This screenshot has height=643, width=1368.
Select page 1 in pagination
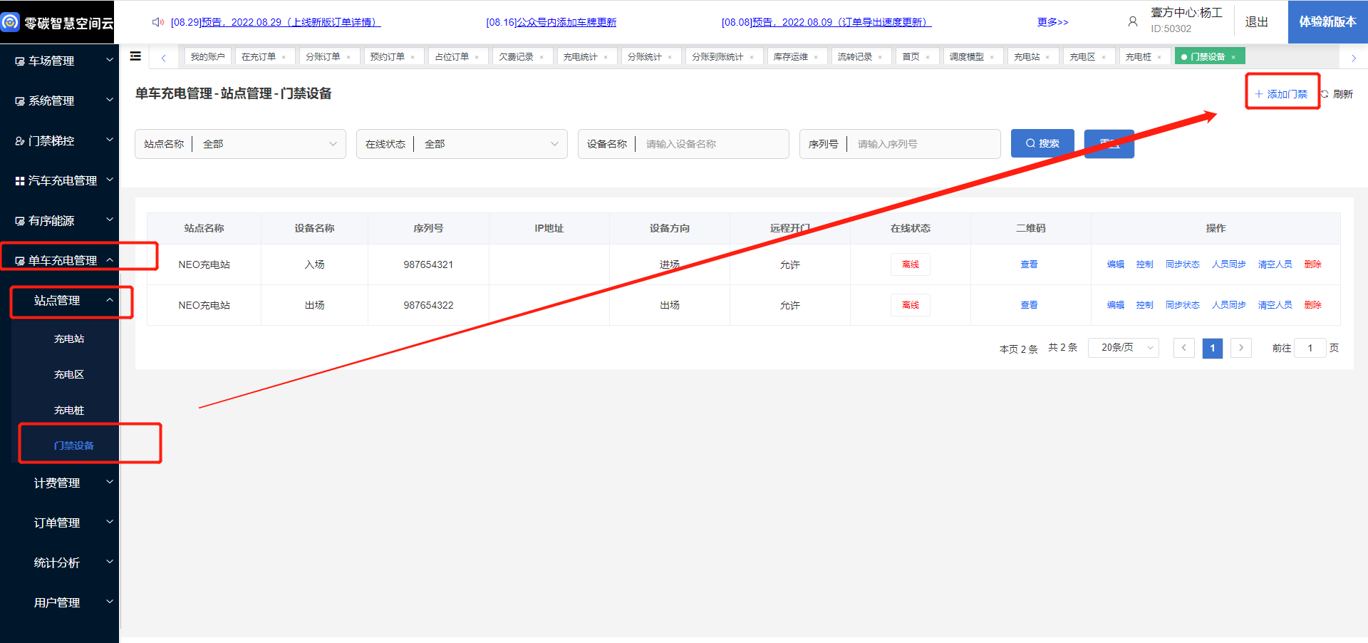pos(1213,348)
